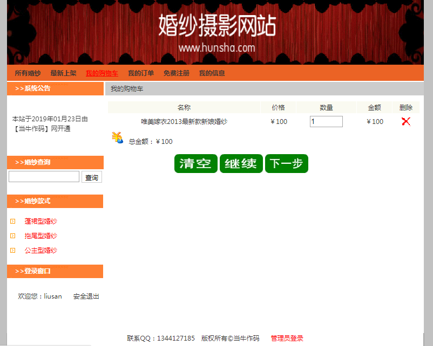Click the green 继续 button

pyautogui.click(x=241, y=163)
